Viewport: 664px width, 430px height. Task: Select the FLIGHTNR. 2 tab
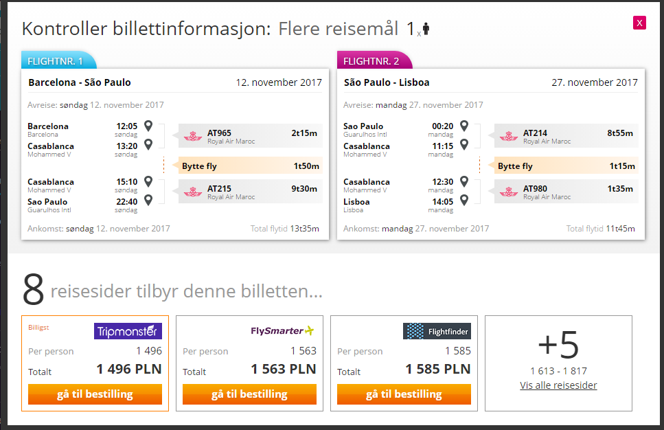point(374,60)
